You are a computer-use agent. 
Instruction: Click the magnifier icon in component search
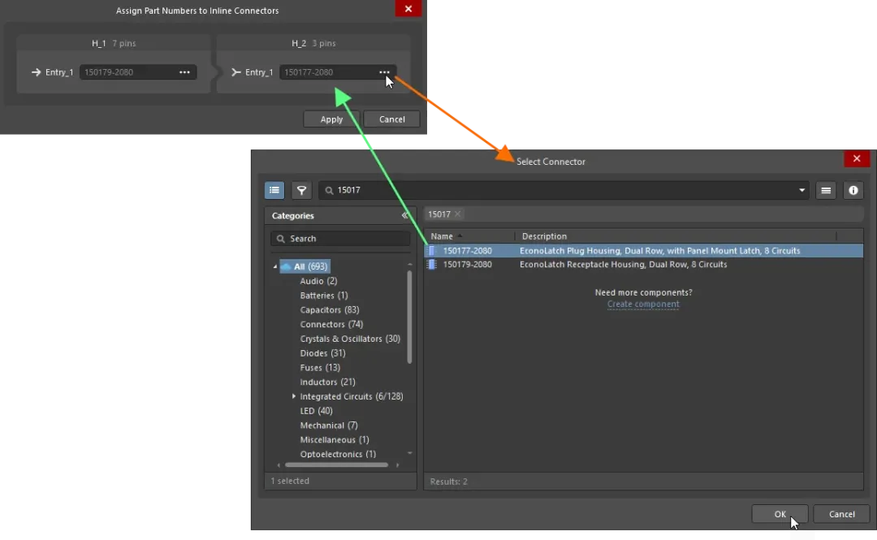pyautogui.click(x=329, y=190)
